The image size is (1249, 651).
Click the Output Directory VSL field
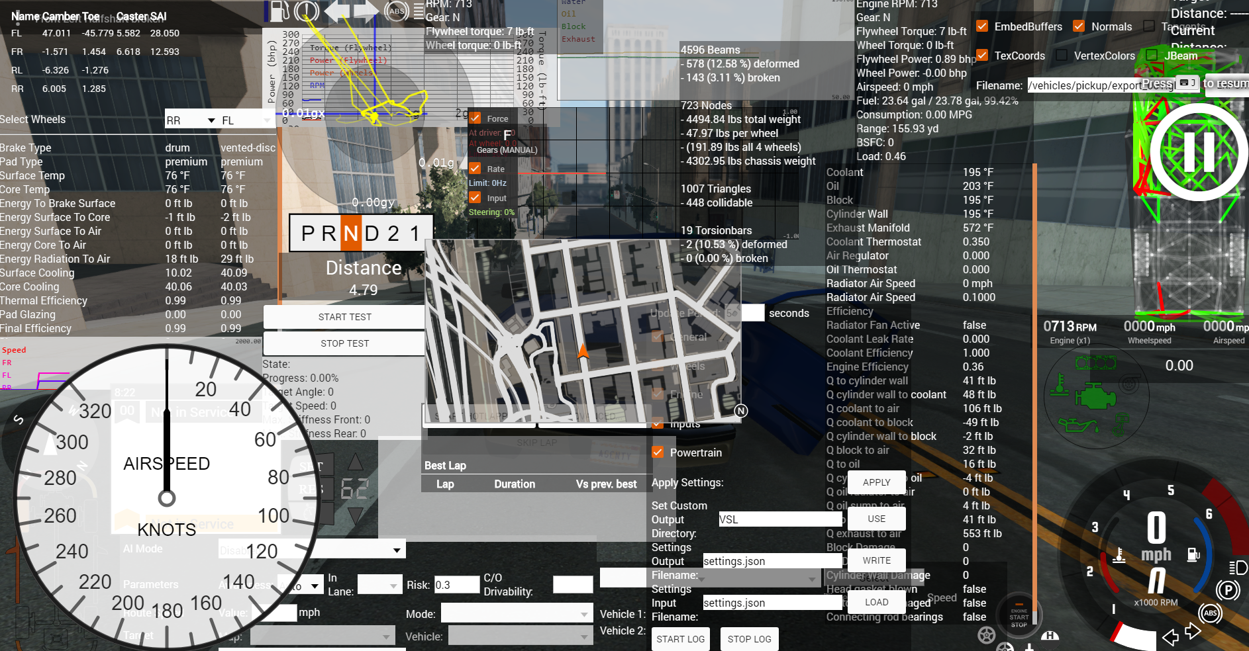(x=780, y=519)
